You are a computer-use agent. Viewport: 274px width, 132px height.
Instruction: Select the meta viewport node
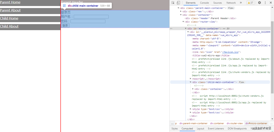pyautogui.click(x=231, y=47)
